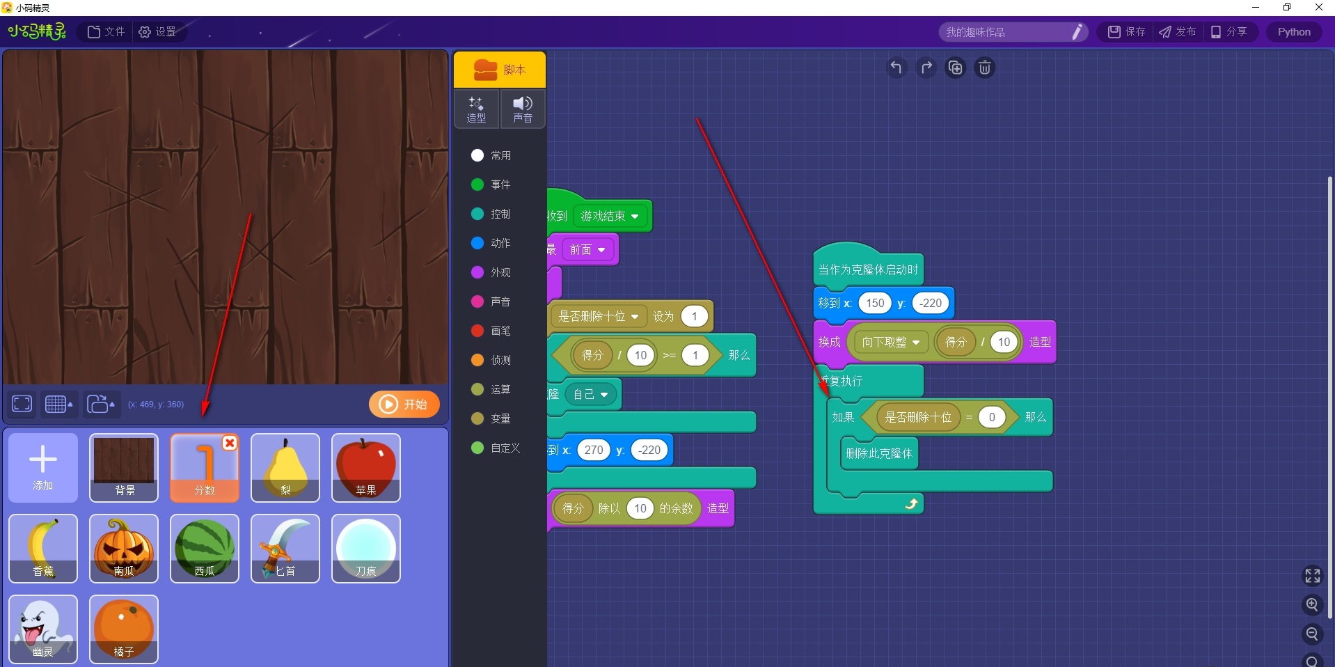Select the 苹果 apple sprite
The width and height of the screenshot is (1335, 667).
366,468
